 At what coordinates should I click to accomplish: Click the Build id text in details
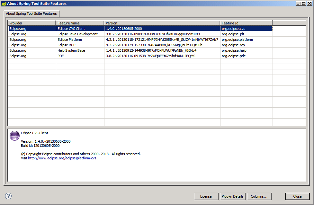(x=40, y=146)
